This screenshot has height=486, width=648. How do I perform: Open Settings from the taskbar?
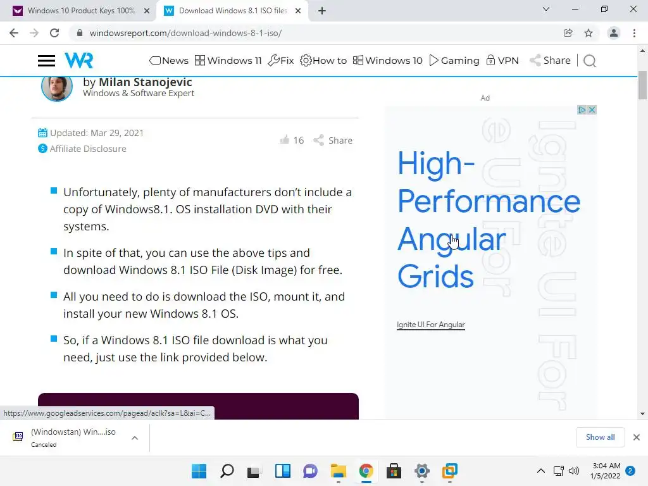coord(422,471)
